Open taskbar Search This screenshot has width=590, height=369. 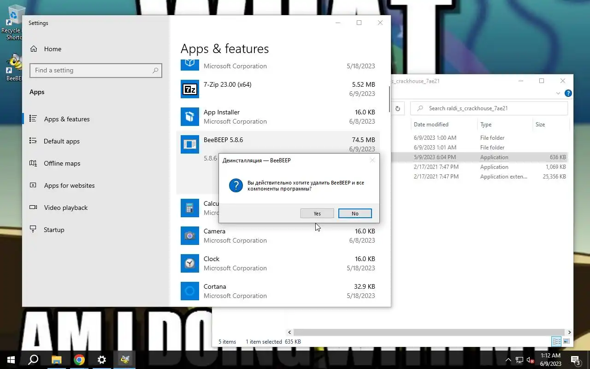[33, 360]
